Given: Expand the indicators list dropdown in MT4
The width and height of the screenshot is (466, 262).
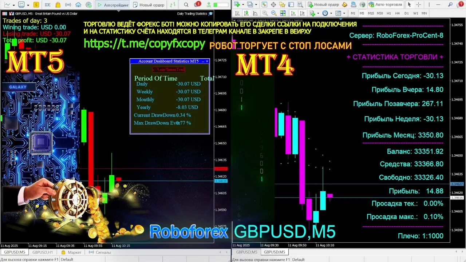Looking at the screenshot, I should pos(318,13).
